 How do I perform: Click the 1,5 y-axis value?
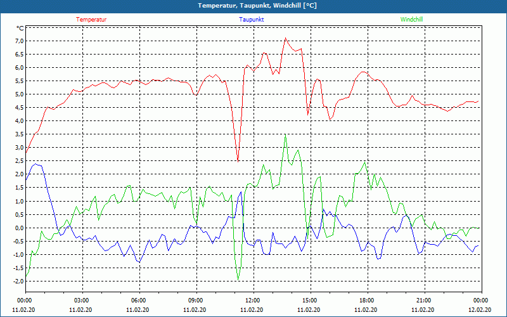[19, 188]
